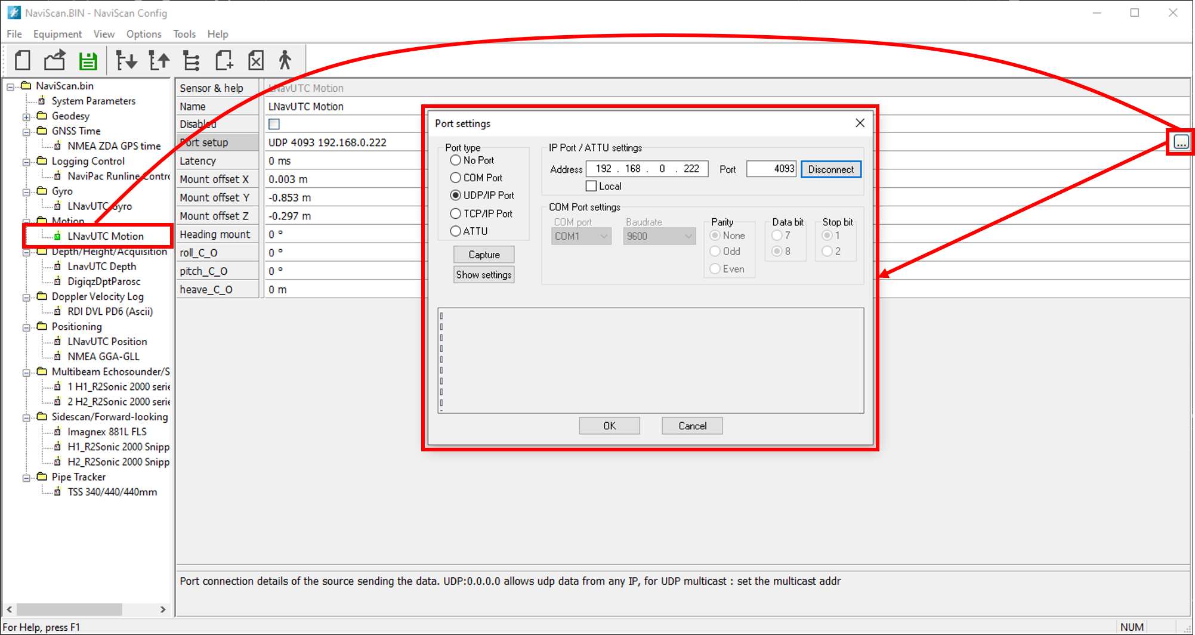Click the tree up-arrow toolbar icon
This screenshot has width=1195, height=635.
tap(159, 60)
